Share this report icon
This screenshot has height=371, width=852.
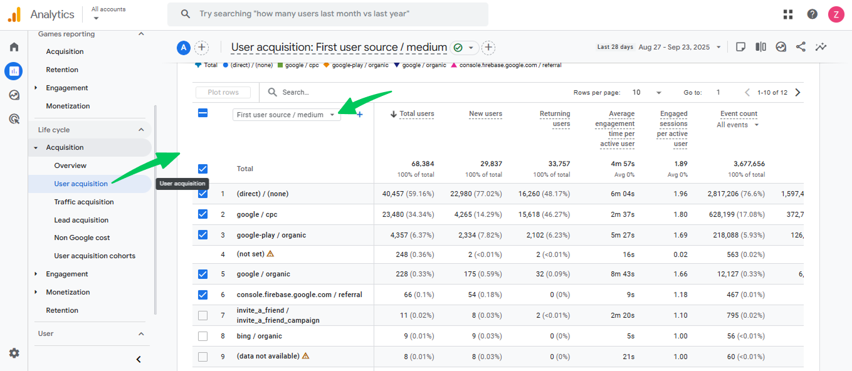[801, 47]
